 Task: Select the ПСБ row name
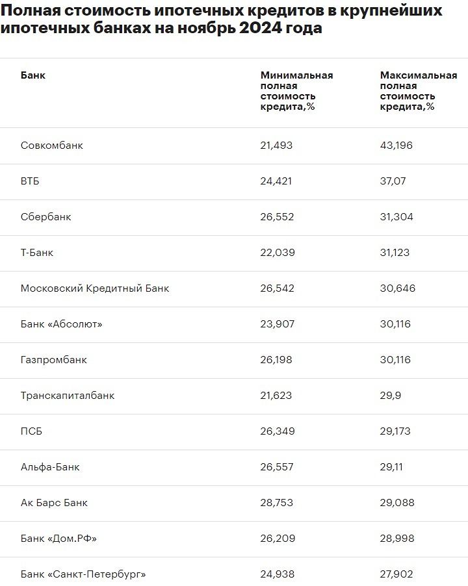coord(31,431)
